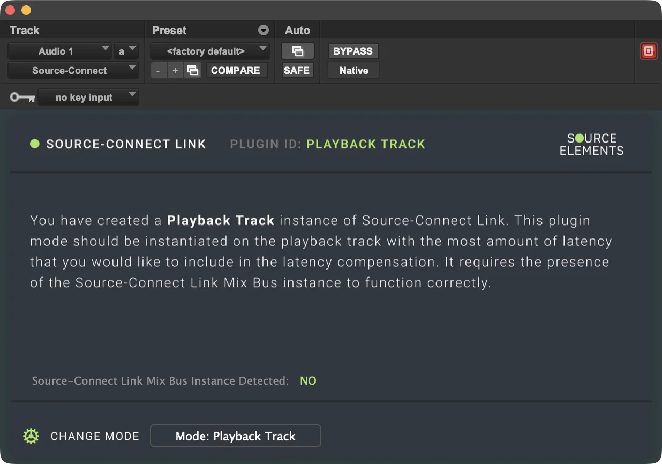This screenshot has height=464, width=662.
Task: Open the Mode: Playback Track dropdown
Action: [x=236, y=436]
